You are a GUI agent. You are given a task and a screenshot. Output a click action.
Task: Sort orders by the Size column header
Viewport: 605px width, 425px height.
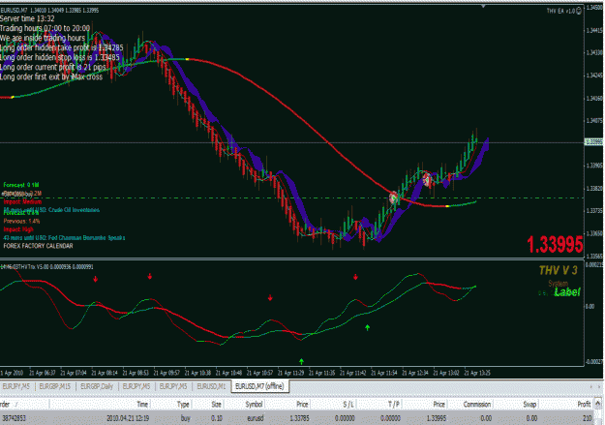coord(216,404)
